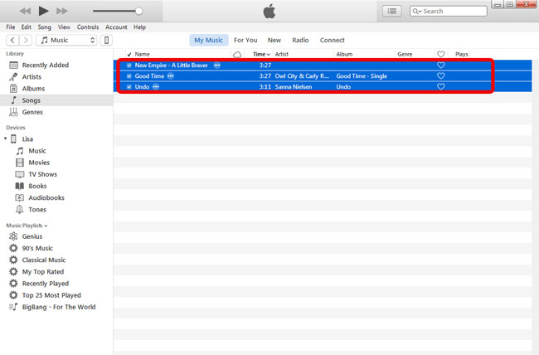Image resolution: width=539 pixels, height=355 pixels.
Task: Click the checkmark column header
Action: pos(129,55)
